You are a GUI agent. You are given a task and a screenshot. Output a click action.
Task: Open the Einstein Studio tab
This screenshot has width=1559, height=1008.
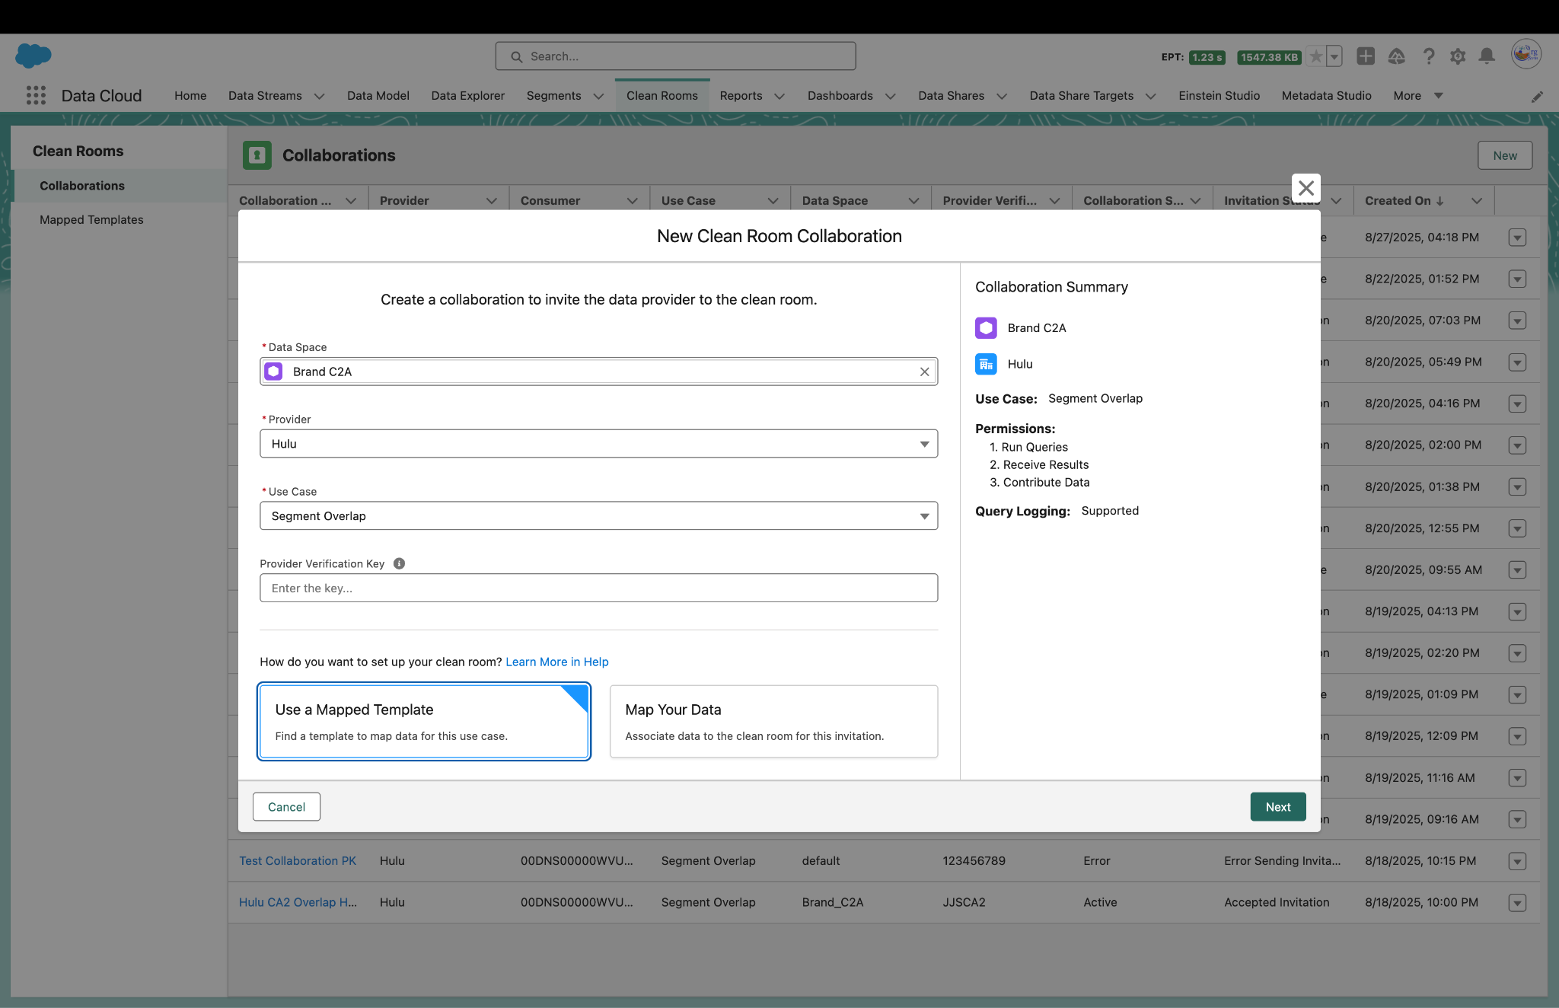pos(1219,96)
